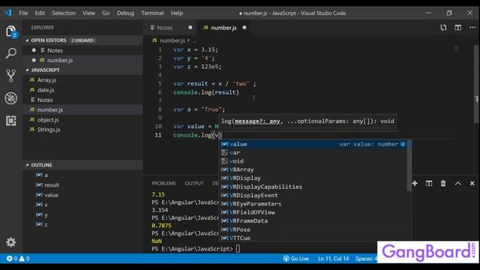Screen dimensions: 480x270
Task: Open the Notes file in JAVASCRIPT folder
Action: pyautogui.click(x=82, y=100)
